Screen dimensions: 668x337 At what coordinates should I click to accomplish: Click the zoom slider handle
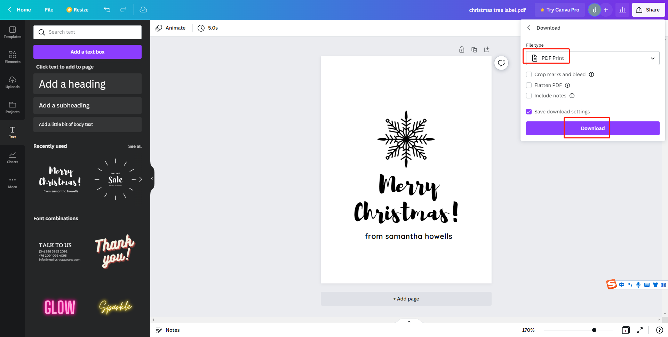[594, 330]
